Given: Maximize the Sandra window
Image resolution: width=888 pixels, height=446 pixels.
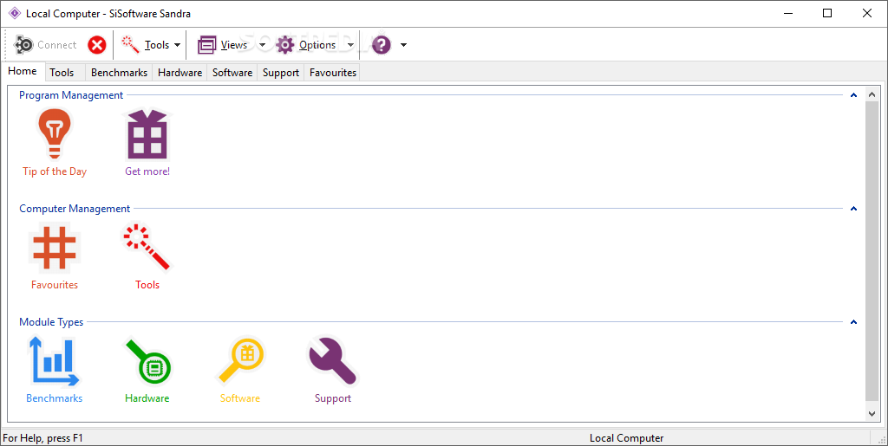Looking at the screenshot, I should coord(827,13).
